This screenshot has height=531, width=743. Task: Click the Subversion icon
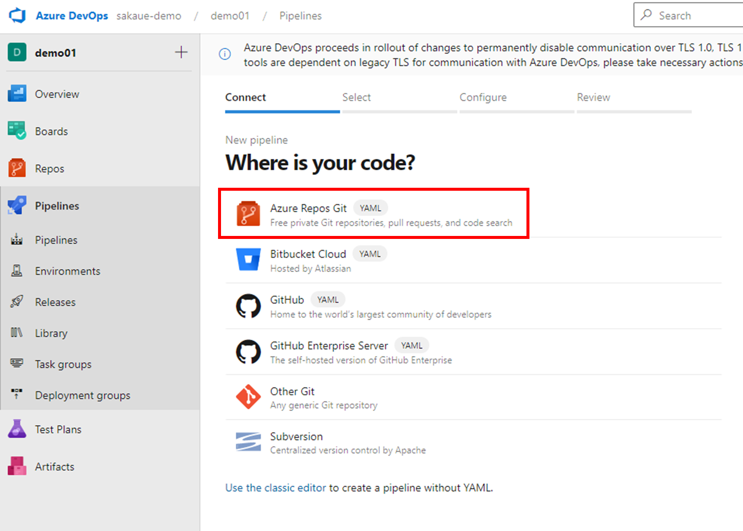click(x=248, y=442)
